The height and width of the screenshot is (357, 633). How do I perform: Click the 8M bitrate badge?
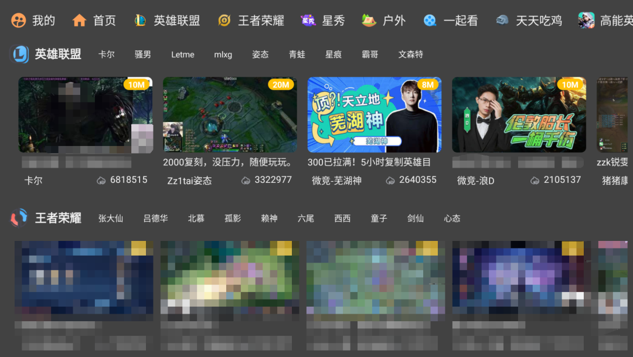point(427,84)
